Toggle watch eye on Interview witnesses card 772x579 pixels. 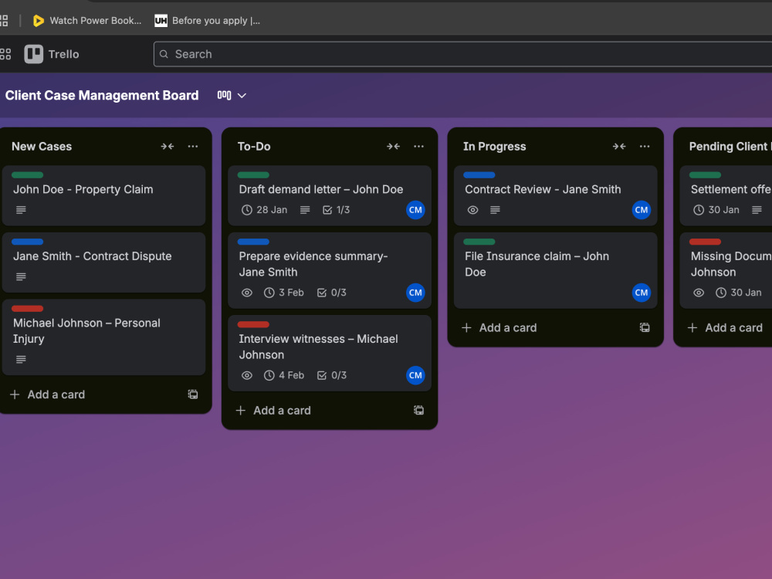[x=247, y=376]
